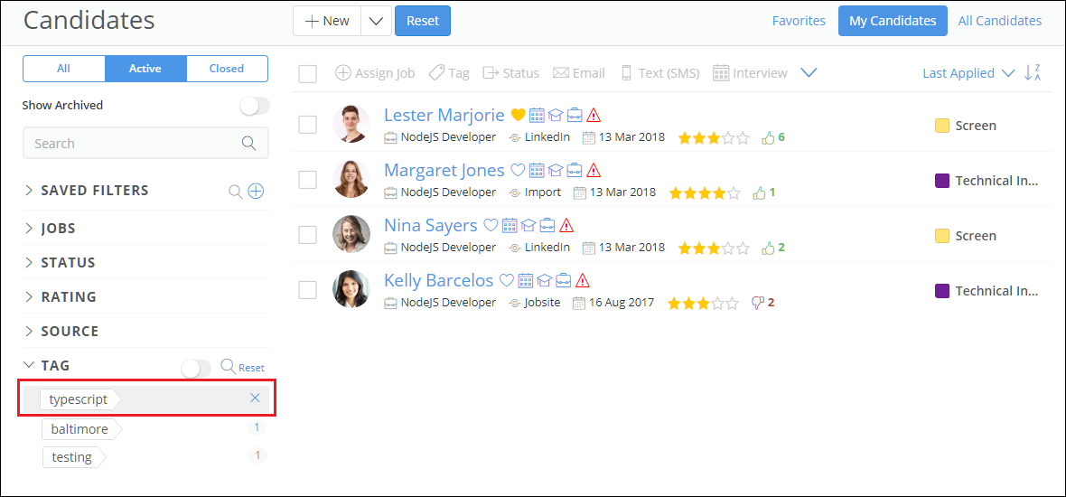Image resolution: width=1066 pixels, height=497 pixels.
Task: Click the Z-A sort order icon
Action: point(1033,73)
